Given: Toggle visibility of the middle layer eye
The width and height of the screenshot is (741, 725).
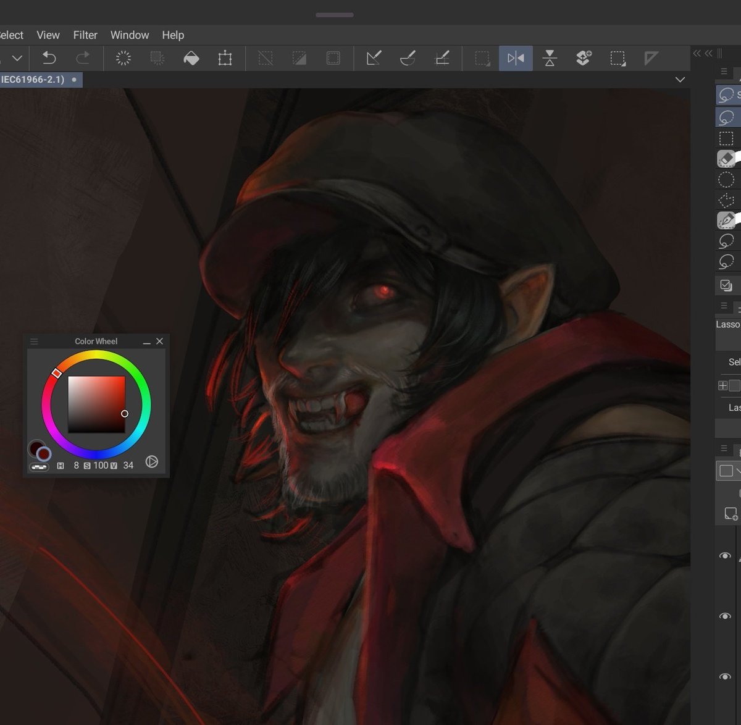Looking at the screenshot, I should point(725,616).
